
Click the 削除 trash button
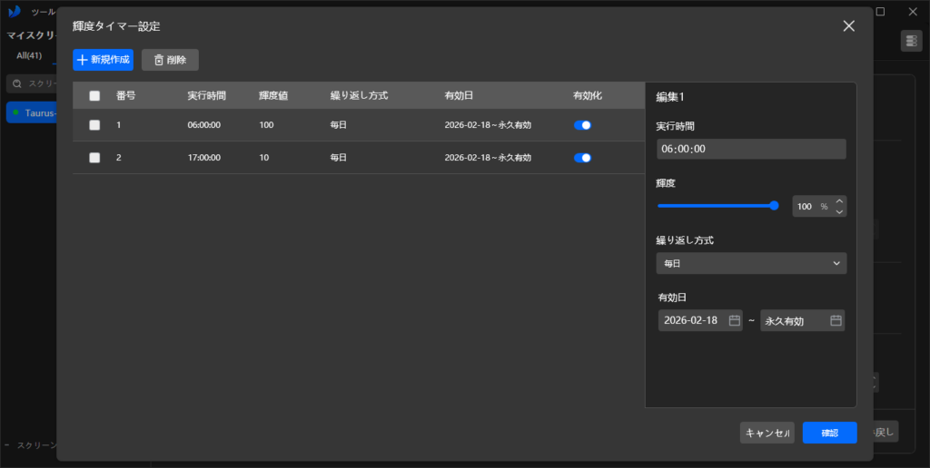pos(170,60)
